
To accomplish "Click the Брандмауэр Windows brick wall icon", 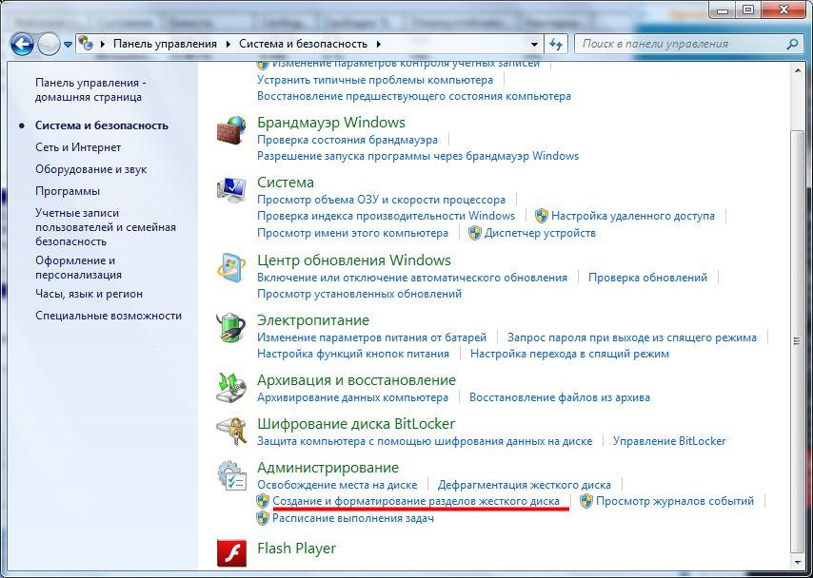I will 230,129.
